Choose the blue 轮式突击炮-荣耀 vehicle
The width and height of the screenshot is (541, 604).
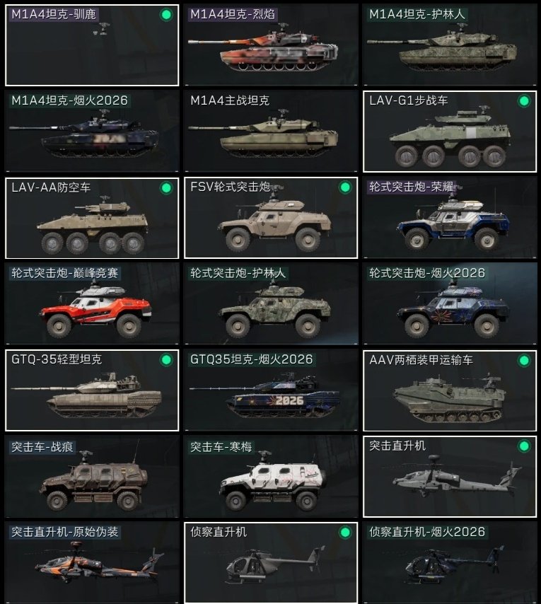(450, 218)
